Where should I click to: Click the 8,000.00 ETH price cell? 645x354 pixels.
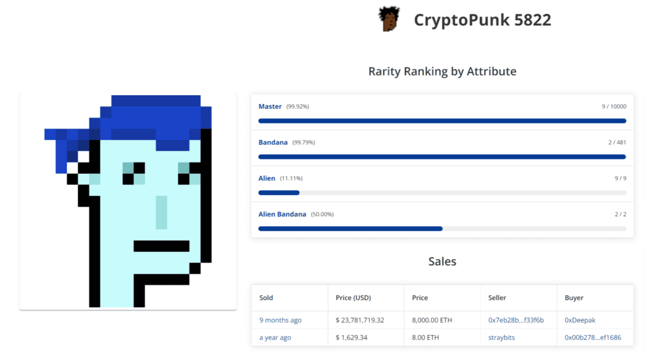[x=431, y=320]
